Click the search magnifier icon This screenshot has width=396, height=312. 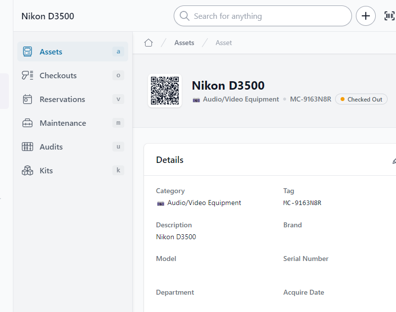tap(184, 16)
